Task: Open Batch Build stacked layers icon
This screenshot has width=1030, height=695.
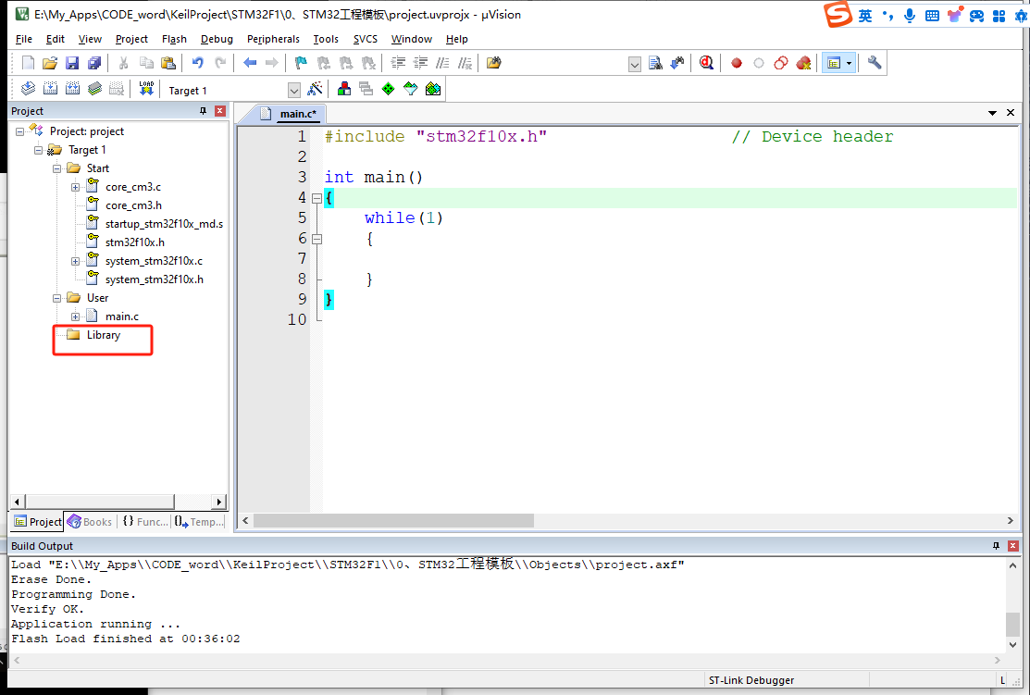Action: click(95, 89)
